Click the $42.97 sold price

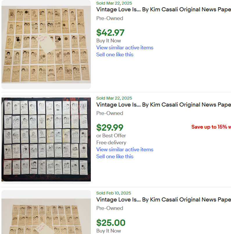(x=110, y=33)
